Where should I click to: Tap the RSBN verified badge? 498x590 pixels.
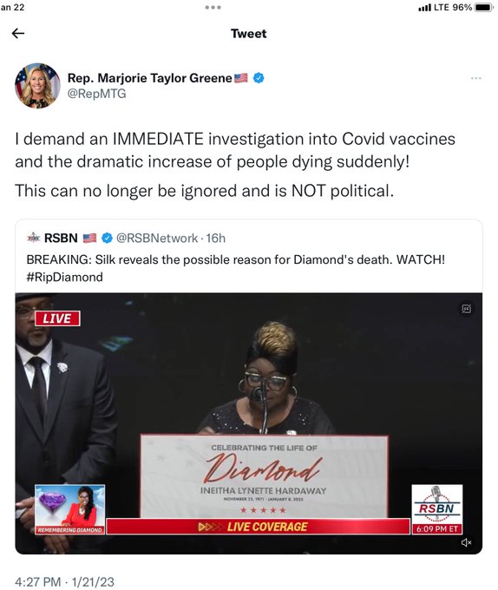coord(108,238)
